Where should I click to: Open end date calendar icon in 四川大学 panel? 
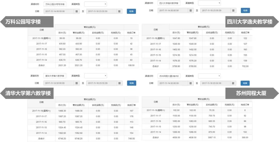[233, 11]
